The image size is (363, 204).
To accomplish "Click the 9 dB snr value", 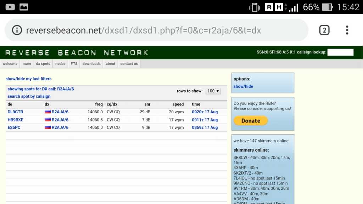I will point(146,127).
